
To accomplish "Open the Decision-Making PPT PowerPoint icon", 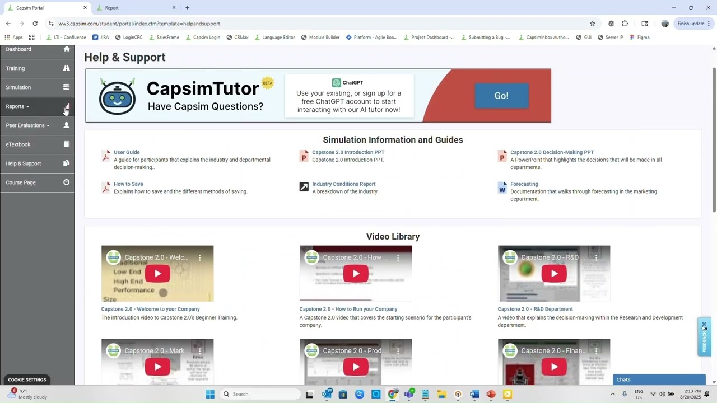I will click(502, 156).
